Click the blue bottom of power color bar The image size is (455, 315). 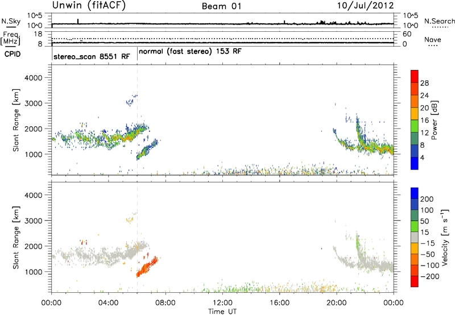[x=415, y=163]
